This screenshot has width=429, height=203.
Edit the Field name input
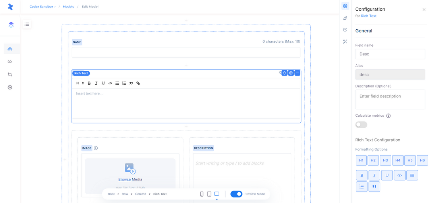pyautogui.click(x=390, y=54)
